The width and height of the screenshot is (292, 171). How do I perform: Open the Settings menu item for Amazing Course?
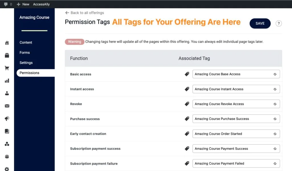point(26,62)
